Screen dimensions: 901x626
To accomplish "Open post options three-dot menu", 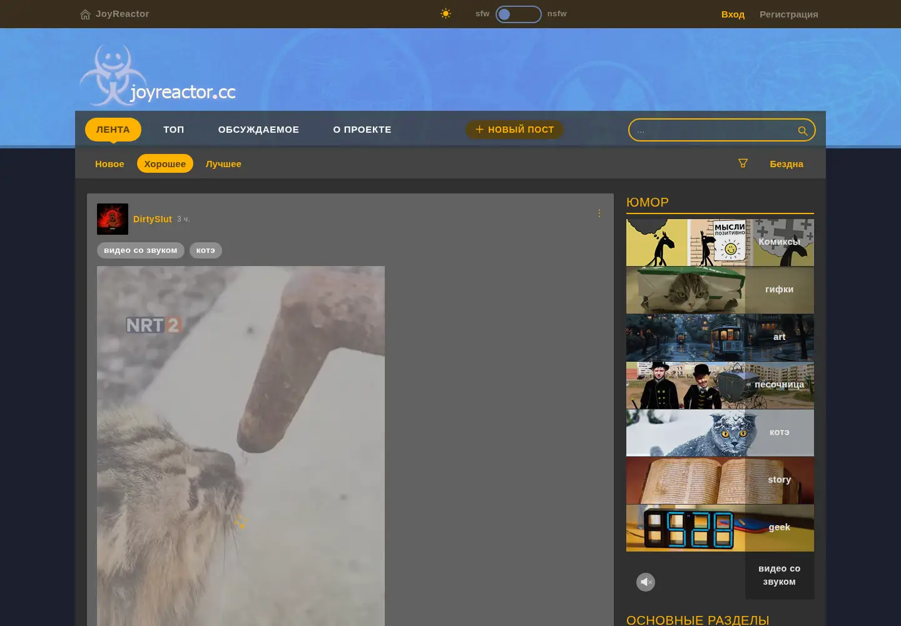I will pyautogui.click(x=599, y=213).
